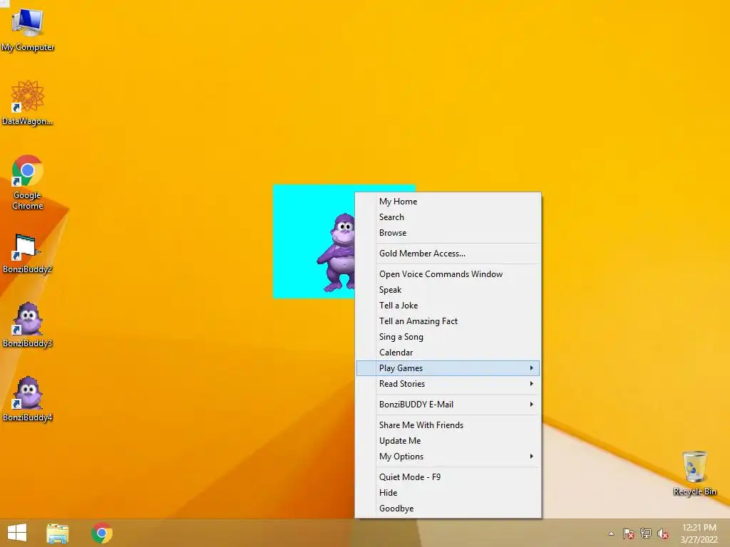Image resolution: width=730 pixels, height=547 pixels.
Task: Launch Chrome from the taskbar
Action: coord(102,533)
